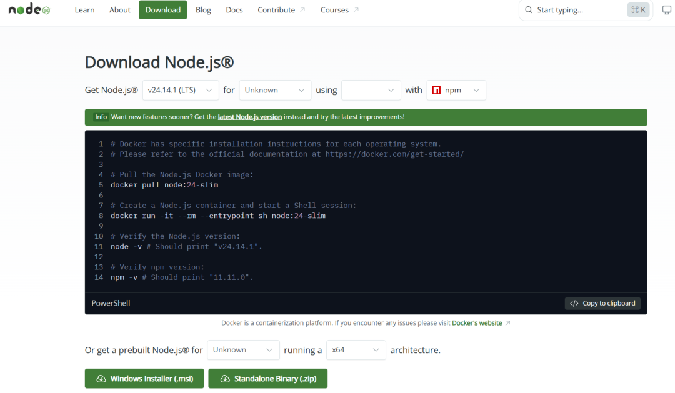Click the external-link arrow next to Courses

357,9
